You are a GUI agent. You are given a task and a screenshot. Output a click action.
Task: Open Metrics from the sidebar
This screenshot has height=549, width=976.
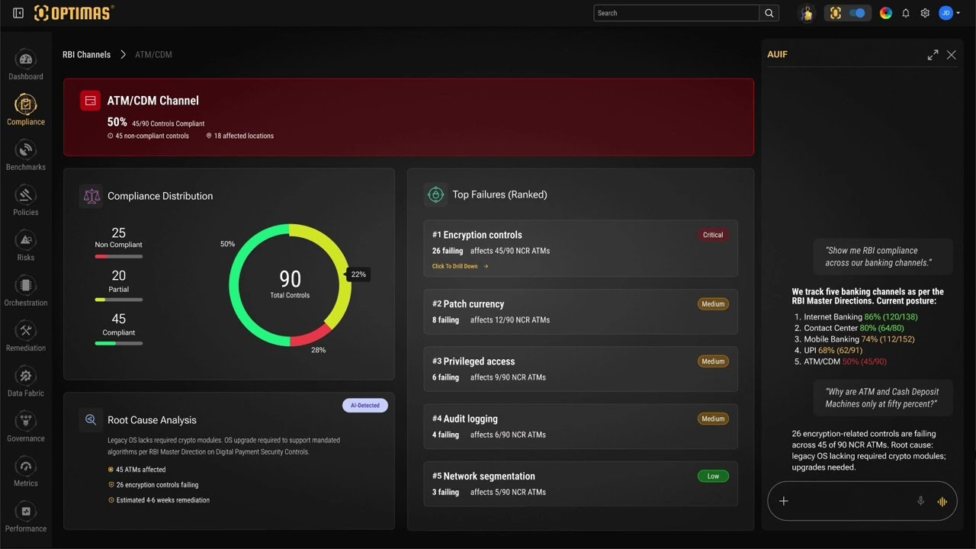tap(26, 471)
